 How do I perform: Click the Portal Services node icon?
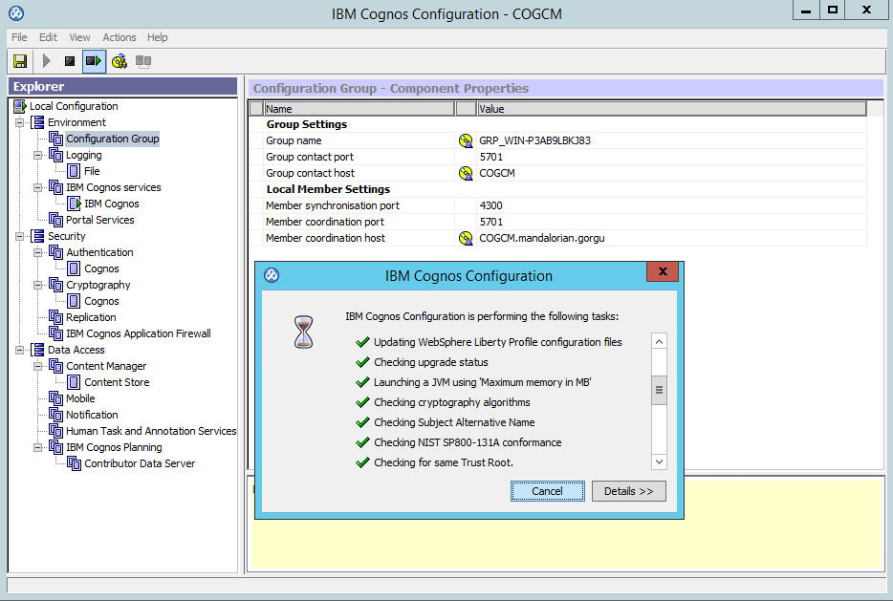tap(55, 220)
